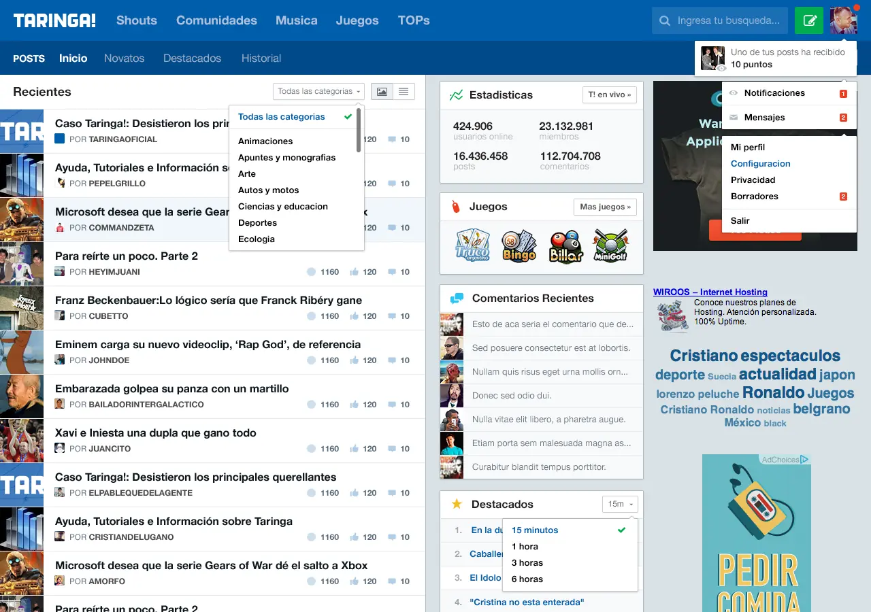Click the commenter avatar beside 'Sed posuere consectetur'

[x=452, y=348]
